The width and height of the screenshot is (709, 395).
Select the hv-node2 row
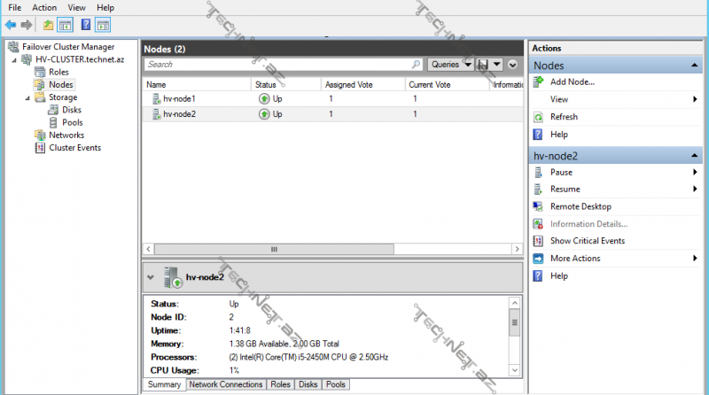pos(333,114)
